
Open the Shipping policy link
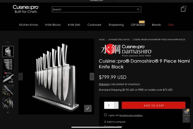(x=104, y=84)
